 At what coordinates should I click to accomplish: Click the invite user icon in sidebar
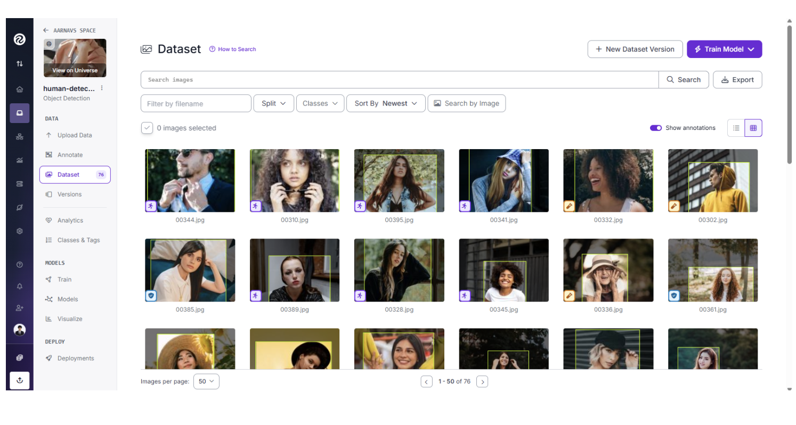coord(20,308)
